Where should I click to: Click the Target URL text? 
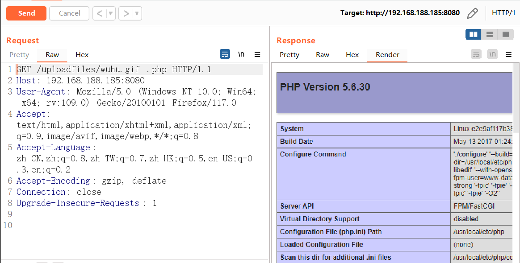[400, 13]
